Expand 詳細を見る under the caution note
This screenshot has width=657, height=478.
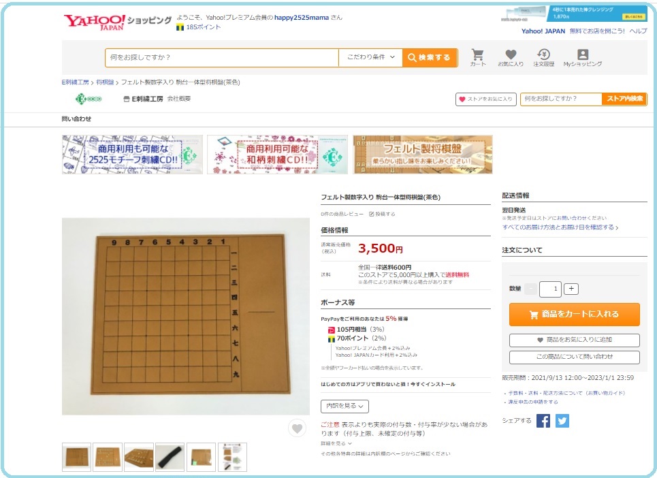(x=336, y=443)
